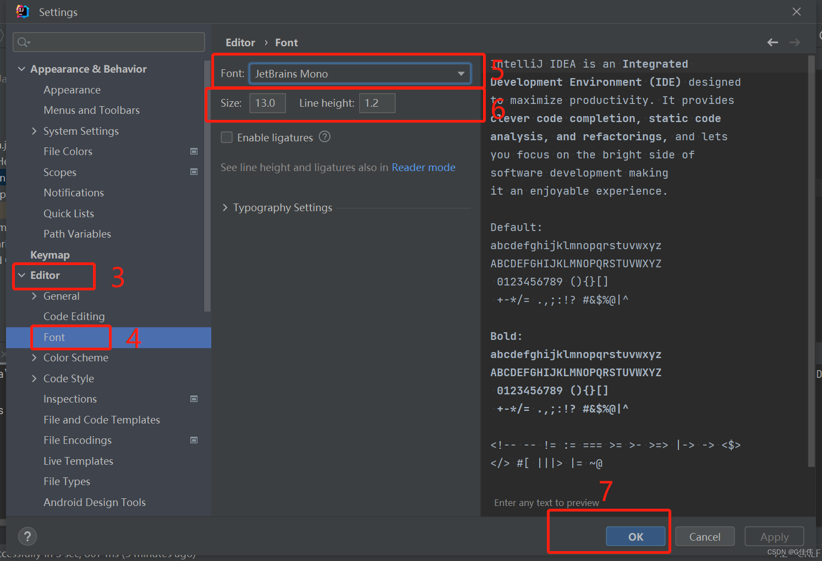Go back with the left arrow icon
Image resolution: width=822 pixels, height=561 pixels.
pyautogui.click(x=772, y=42)
